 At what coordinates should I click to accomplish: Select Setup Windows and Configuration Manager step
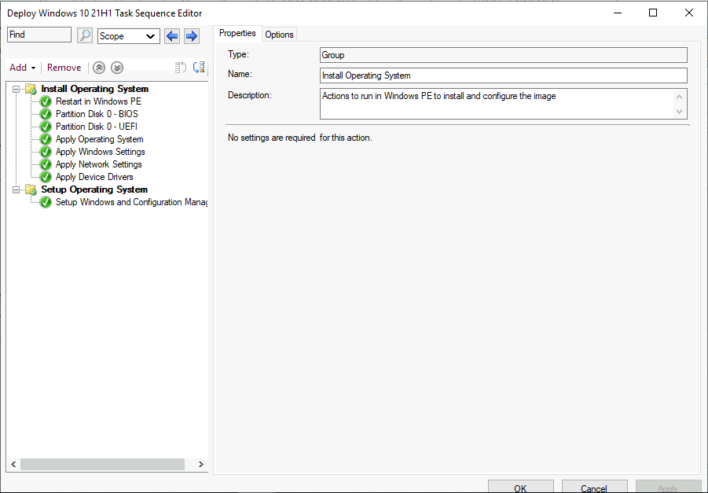tap(131, 202)
